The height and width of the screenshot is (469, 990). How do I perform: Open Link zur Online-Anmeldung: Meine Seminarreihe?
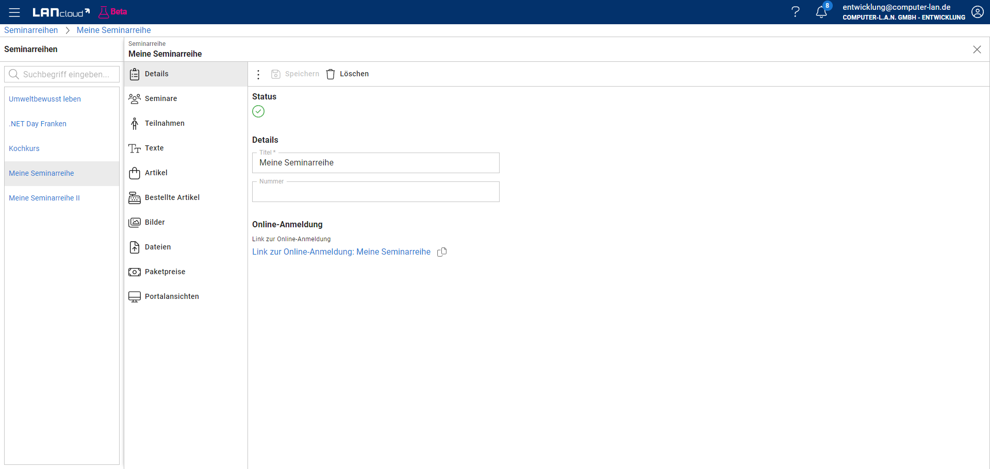[341, 252]
